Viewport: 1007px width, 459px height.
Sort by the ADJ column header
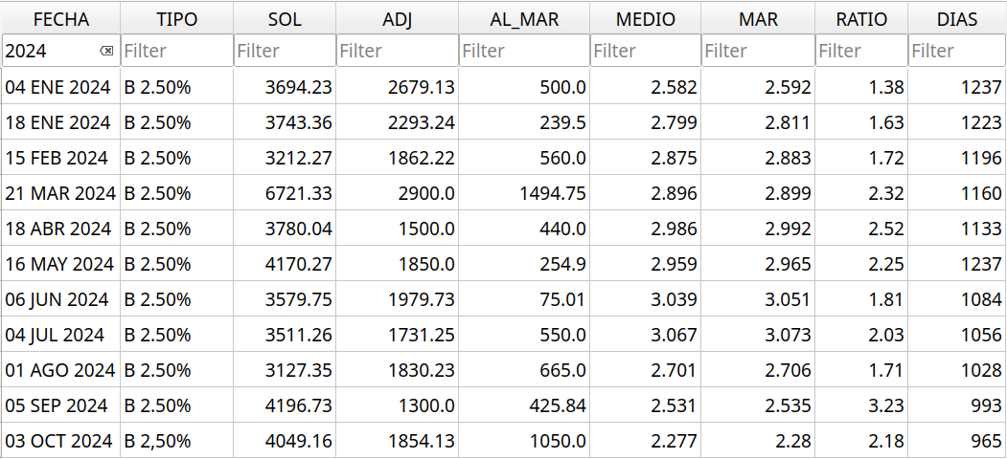(x=397, y=19)
